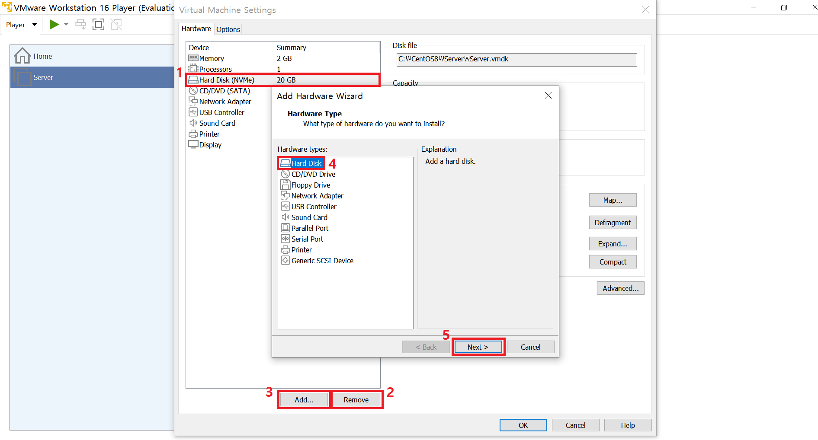Click the '20 GB' hard disk summary value
The image size is (818, 440).
point(286,80)
